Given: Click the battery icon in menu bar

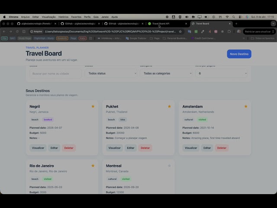Looking at the screenshot, I should coord(206,17).
